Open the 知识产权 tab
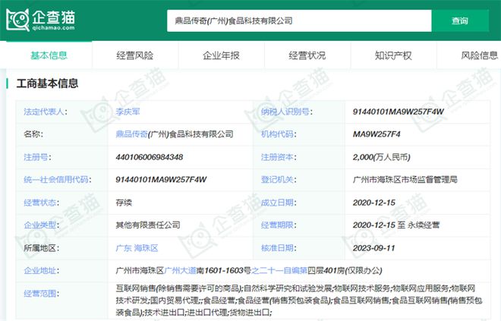This screenshot has height=321, width=501. click(393, 55)
